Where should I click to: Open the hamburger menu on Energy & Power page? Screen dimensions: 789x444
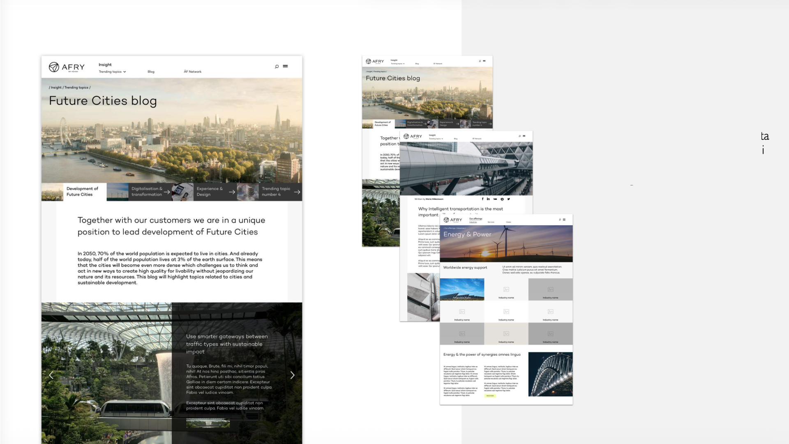pyautogui.click(x=565, y=220)
